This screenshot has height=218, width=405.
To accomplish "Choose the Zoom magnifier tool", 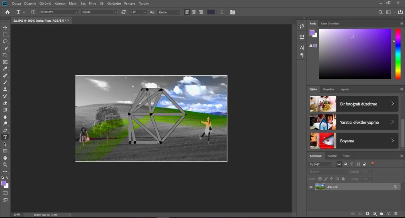I will point(5,164).
